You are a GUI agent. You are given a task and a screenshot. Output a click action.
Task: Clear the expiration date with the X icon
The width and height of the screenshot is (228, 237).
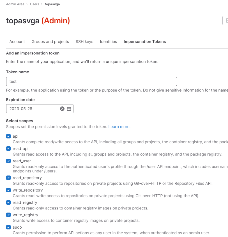(x=62, y=109)
